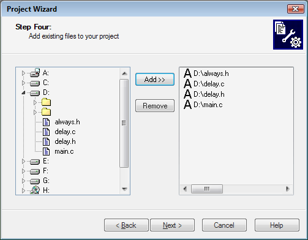Click the 'A' mode icon beside D:\main.c
Image resolution: width=308 pixels, height=240 pixels.
pyautogui.click(x=187, y=105)
